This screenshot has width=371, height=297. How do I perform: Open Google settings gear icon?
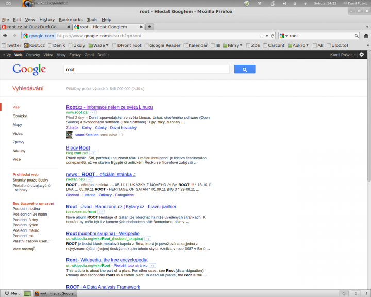pyautogui.click(x=362, y=55)
